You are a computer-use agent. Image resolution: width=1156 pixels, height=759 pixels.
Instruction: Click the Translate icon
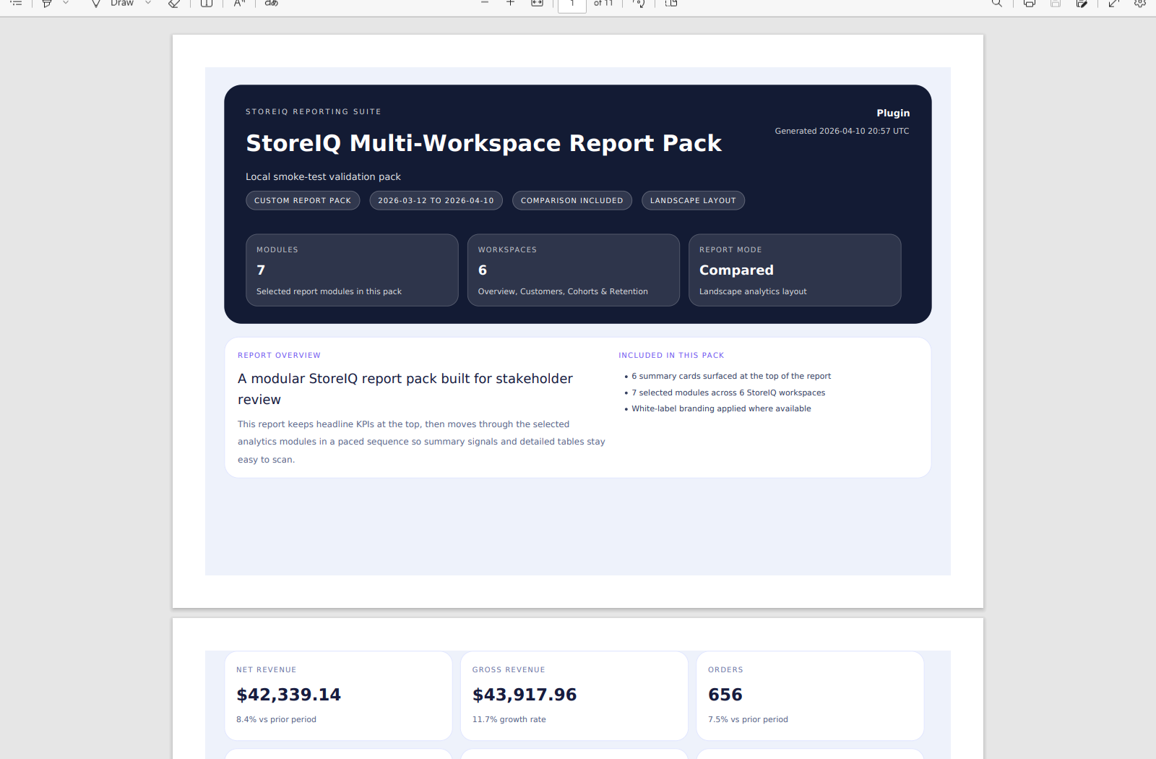click(272, 3)
